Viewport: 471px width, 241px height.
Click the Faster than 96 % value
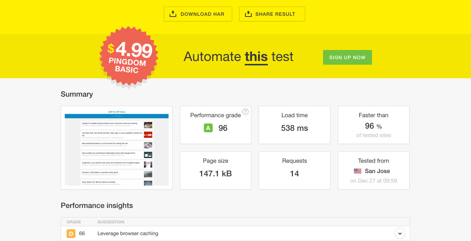coord(373,126)
